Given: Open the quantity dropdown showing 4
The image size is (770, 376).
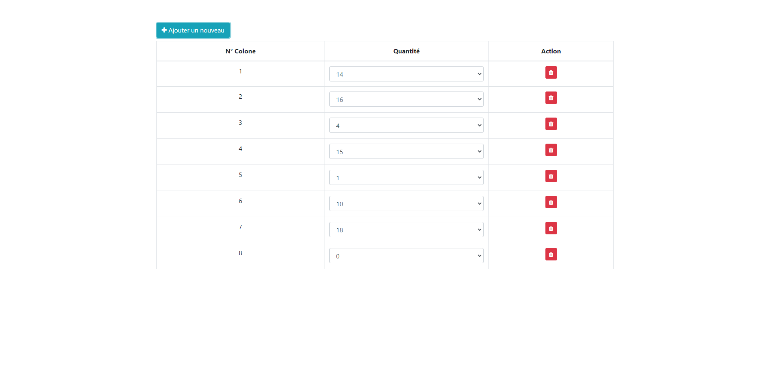Looking at the screenshot, I should (x=406, y=125).
